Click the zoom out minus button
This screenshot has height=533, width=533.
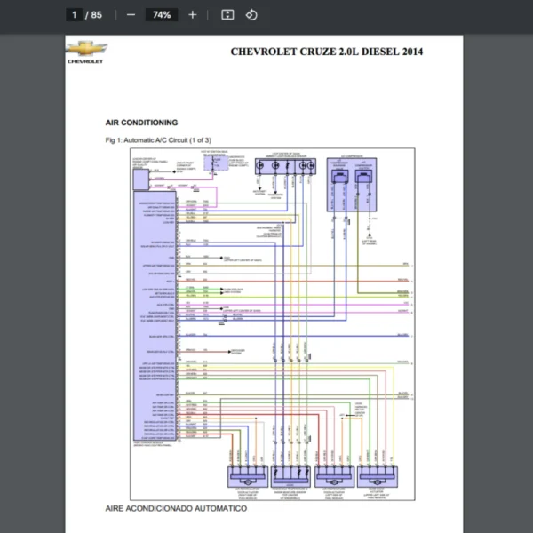131,15
